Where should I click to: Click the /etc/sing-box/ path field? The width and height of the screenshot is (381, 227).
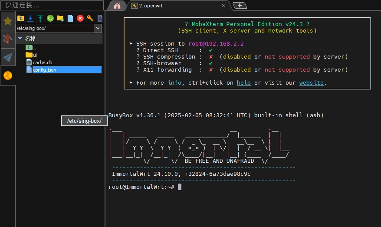tap(55, 29)
